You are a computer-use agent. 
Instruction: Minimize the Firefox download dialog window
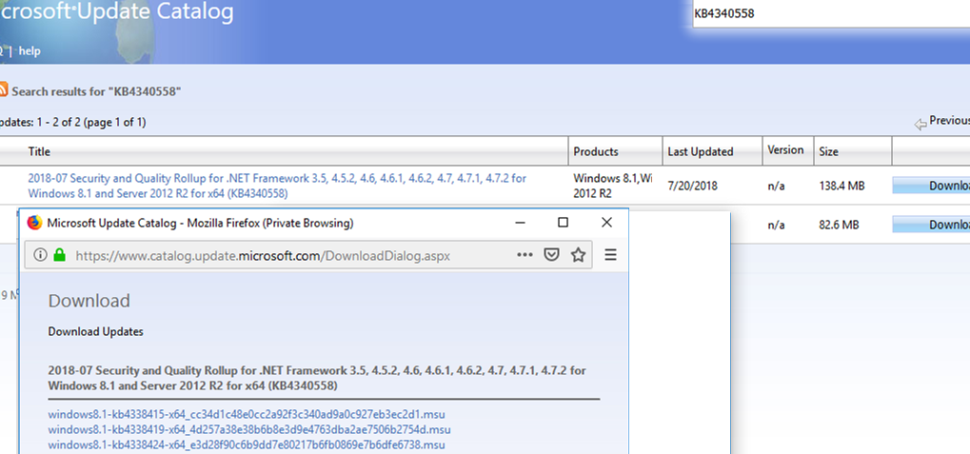[x=522, y=223]
